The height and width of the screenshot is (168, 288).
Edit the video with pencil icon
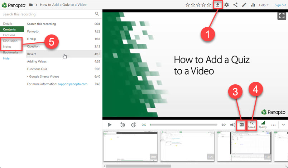(x=244, y=5)
